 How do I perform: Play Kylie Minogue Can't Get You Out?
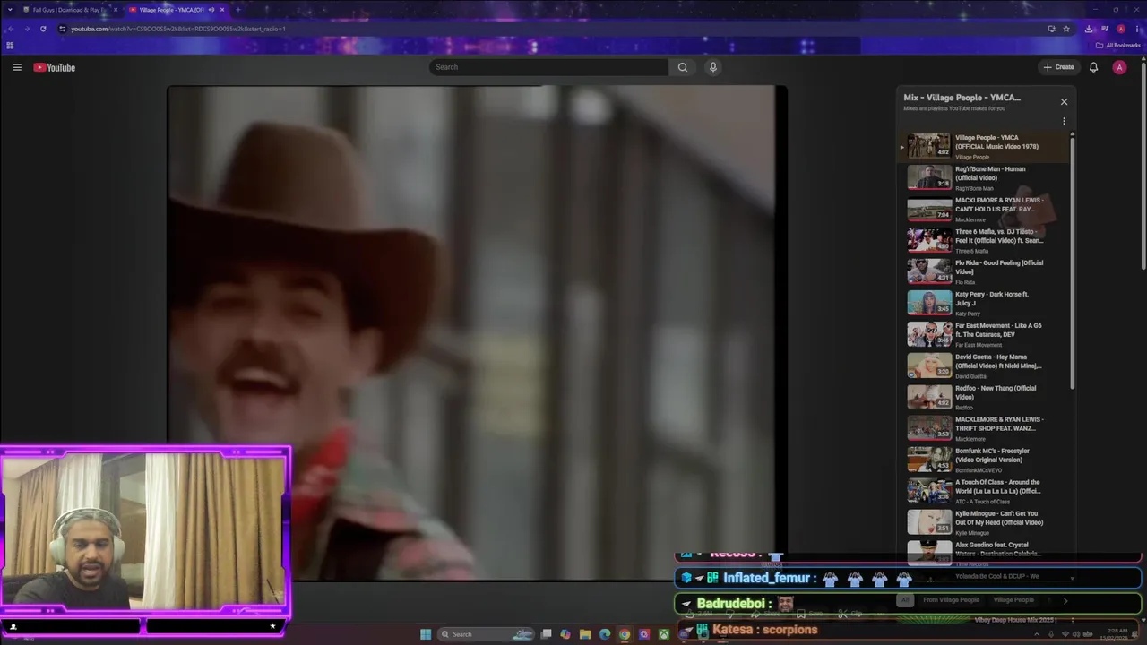tap(985, 522)
